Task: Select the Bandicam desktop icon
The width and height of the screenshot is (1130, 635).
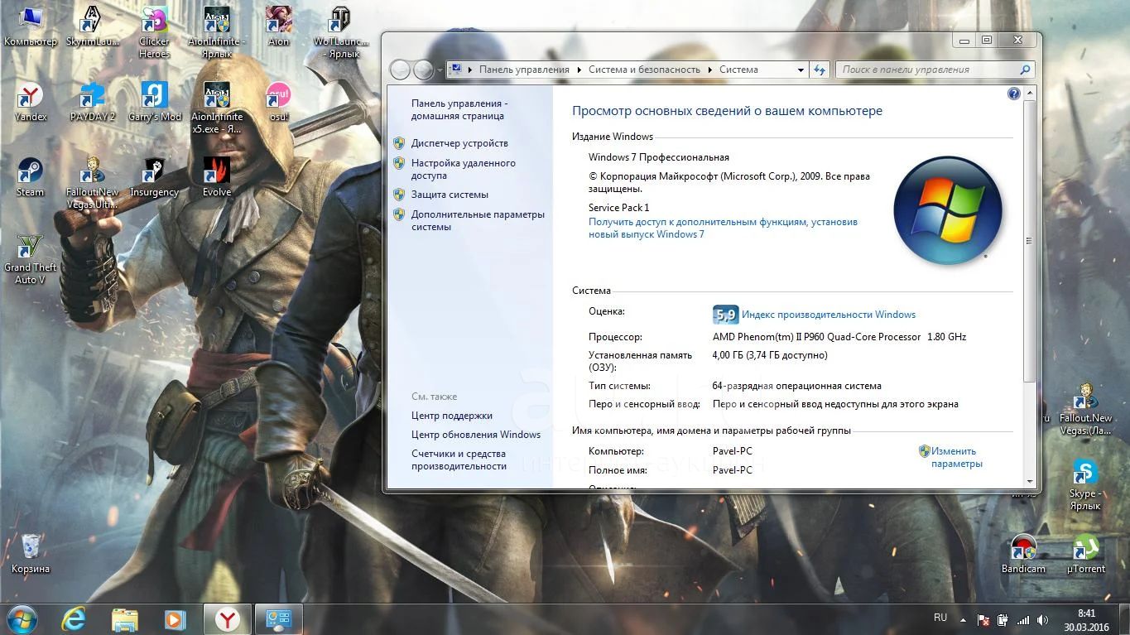Action: (x=1023, y=554)
